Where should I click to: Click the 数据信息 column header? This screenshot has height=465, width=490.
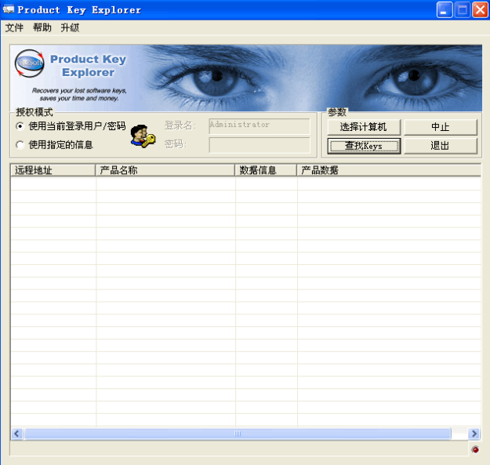[x=266, y=170]
